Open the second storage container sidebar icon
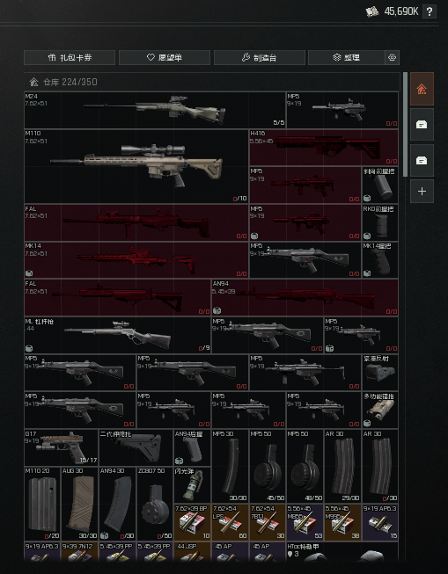The width and height of the screenshot is (448, 574). (422, 160)
